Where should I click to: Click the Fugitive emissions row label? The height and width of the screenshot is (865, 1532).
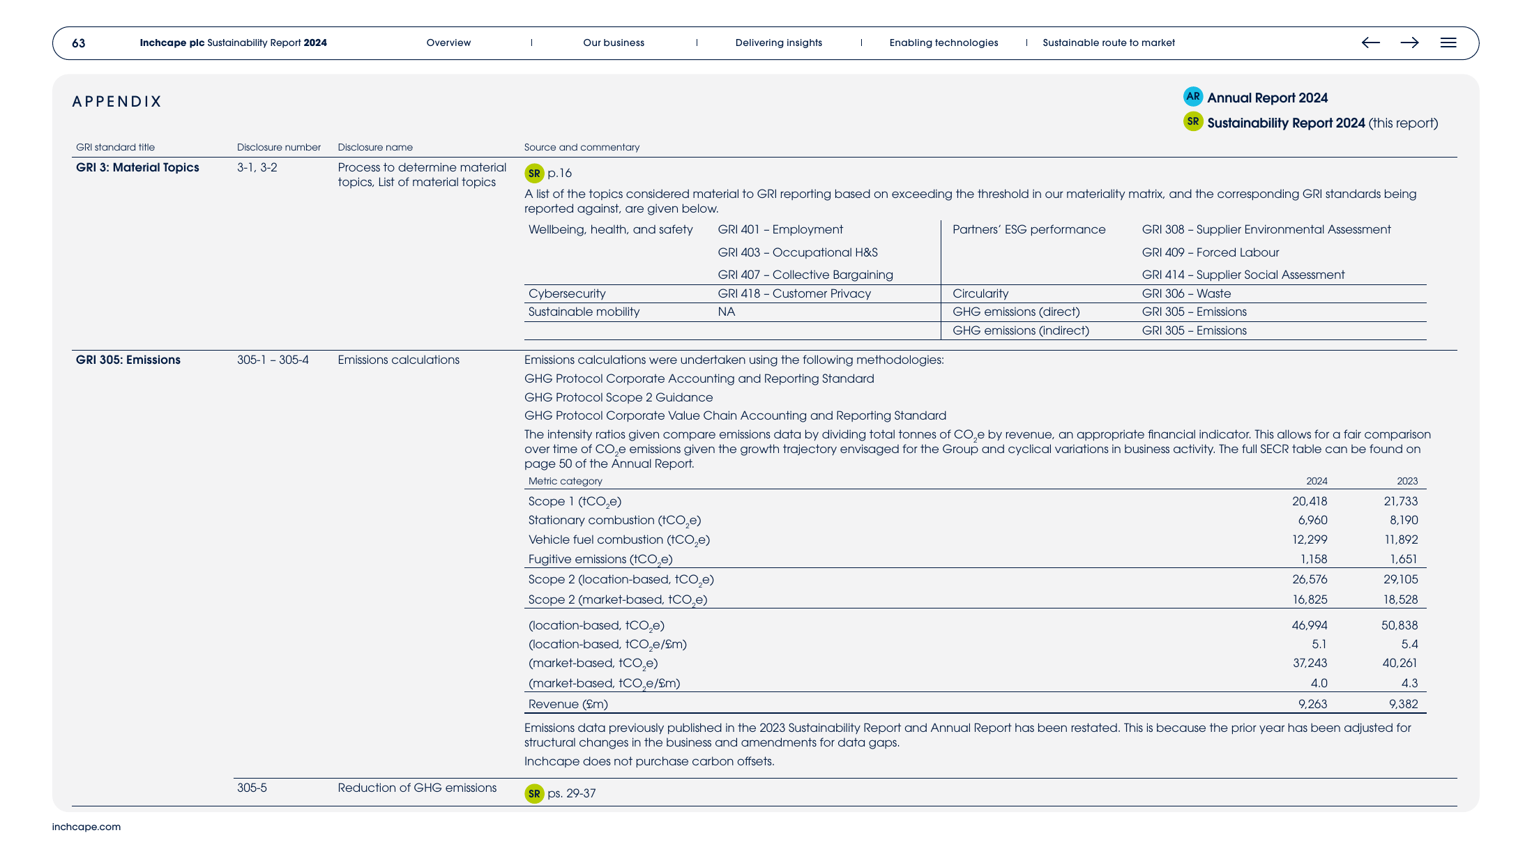point(600,559)
